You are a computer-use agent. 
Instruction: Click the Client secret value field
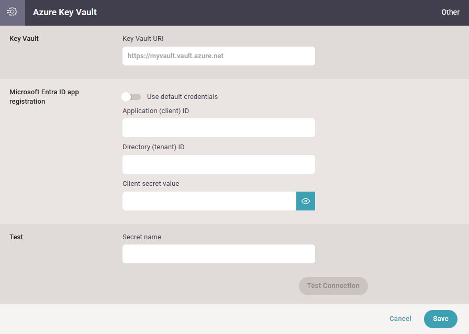click(x=209, y=201)
